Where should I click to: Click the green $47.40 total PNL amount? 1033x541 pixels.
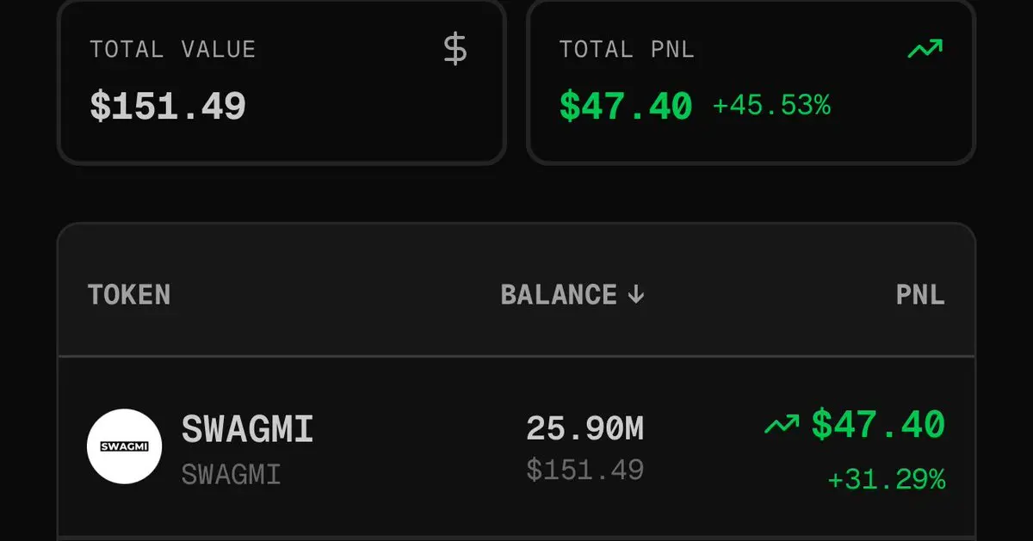626,107
